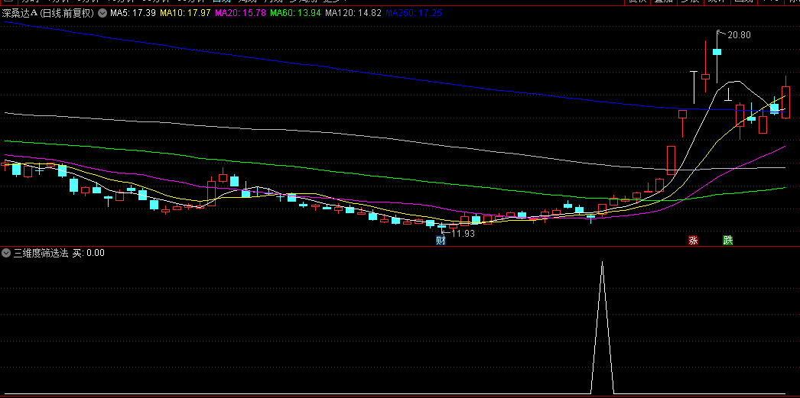Click the green 跌 marker icon
Image resolution: width=800 pixels, height=398 pixels.
click(x=727, y=240)
